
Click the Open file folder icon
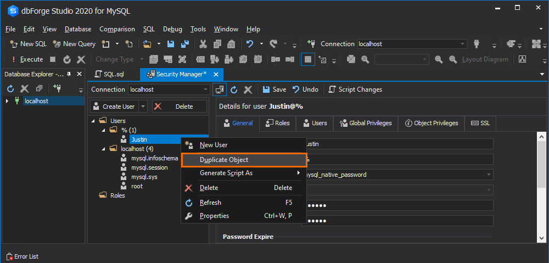pos(147,44)
